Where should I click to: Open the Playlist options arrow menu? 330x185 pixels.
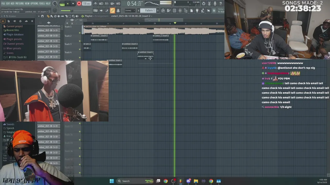(x=39, y=16)
